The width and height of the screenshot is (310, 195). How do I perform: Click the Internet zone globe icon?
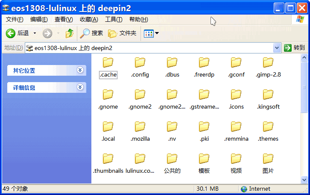(x=244, y=189)
